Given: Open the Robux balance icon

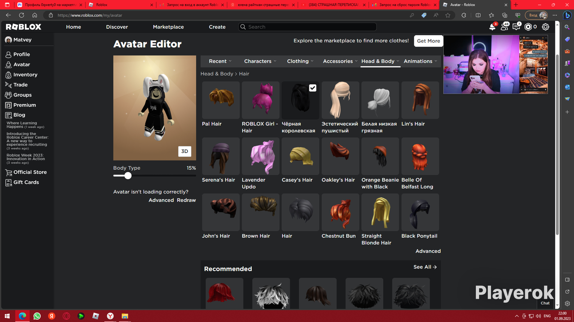Looking at the screenshot, I should 528,27.
